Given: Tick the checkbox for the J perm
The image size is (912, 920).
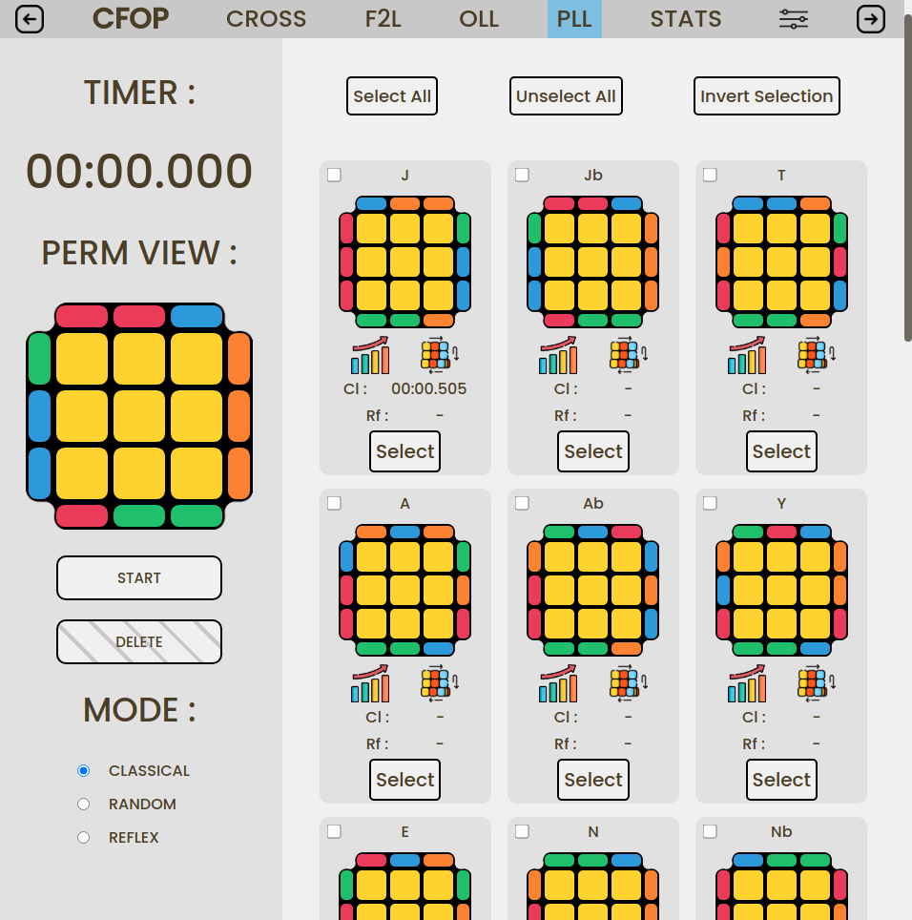Looking at the screenshot, I should point(334,175).
